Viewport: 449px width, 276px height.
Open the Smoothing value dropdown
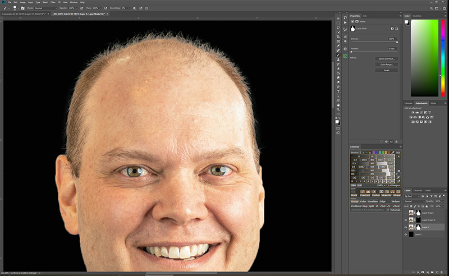(x=130, y=8)
